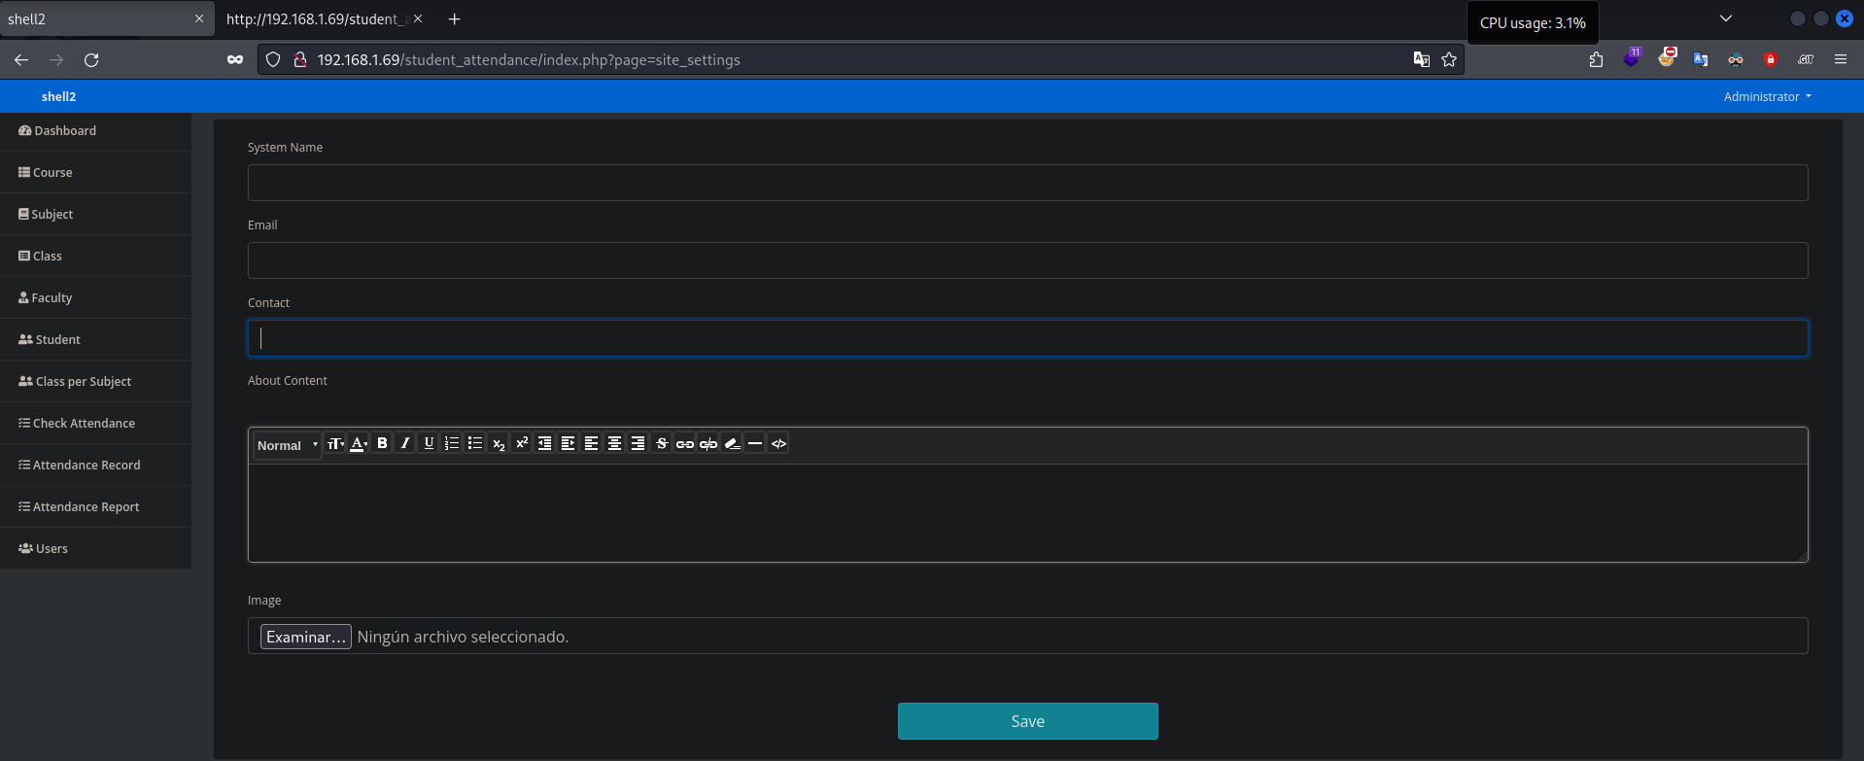Apply superscript formatting
1864x761 pixels.
click(x=522, y=443)
